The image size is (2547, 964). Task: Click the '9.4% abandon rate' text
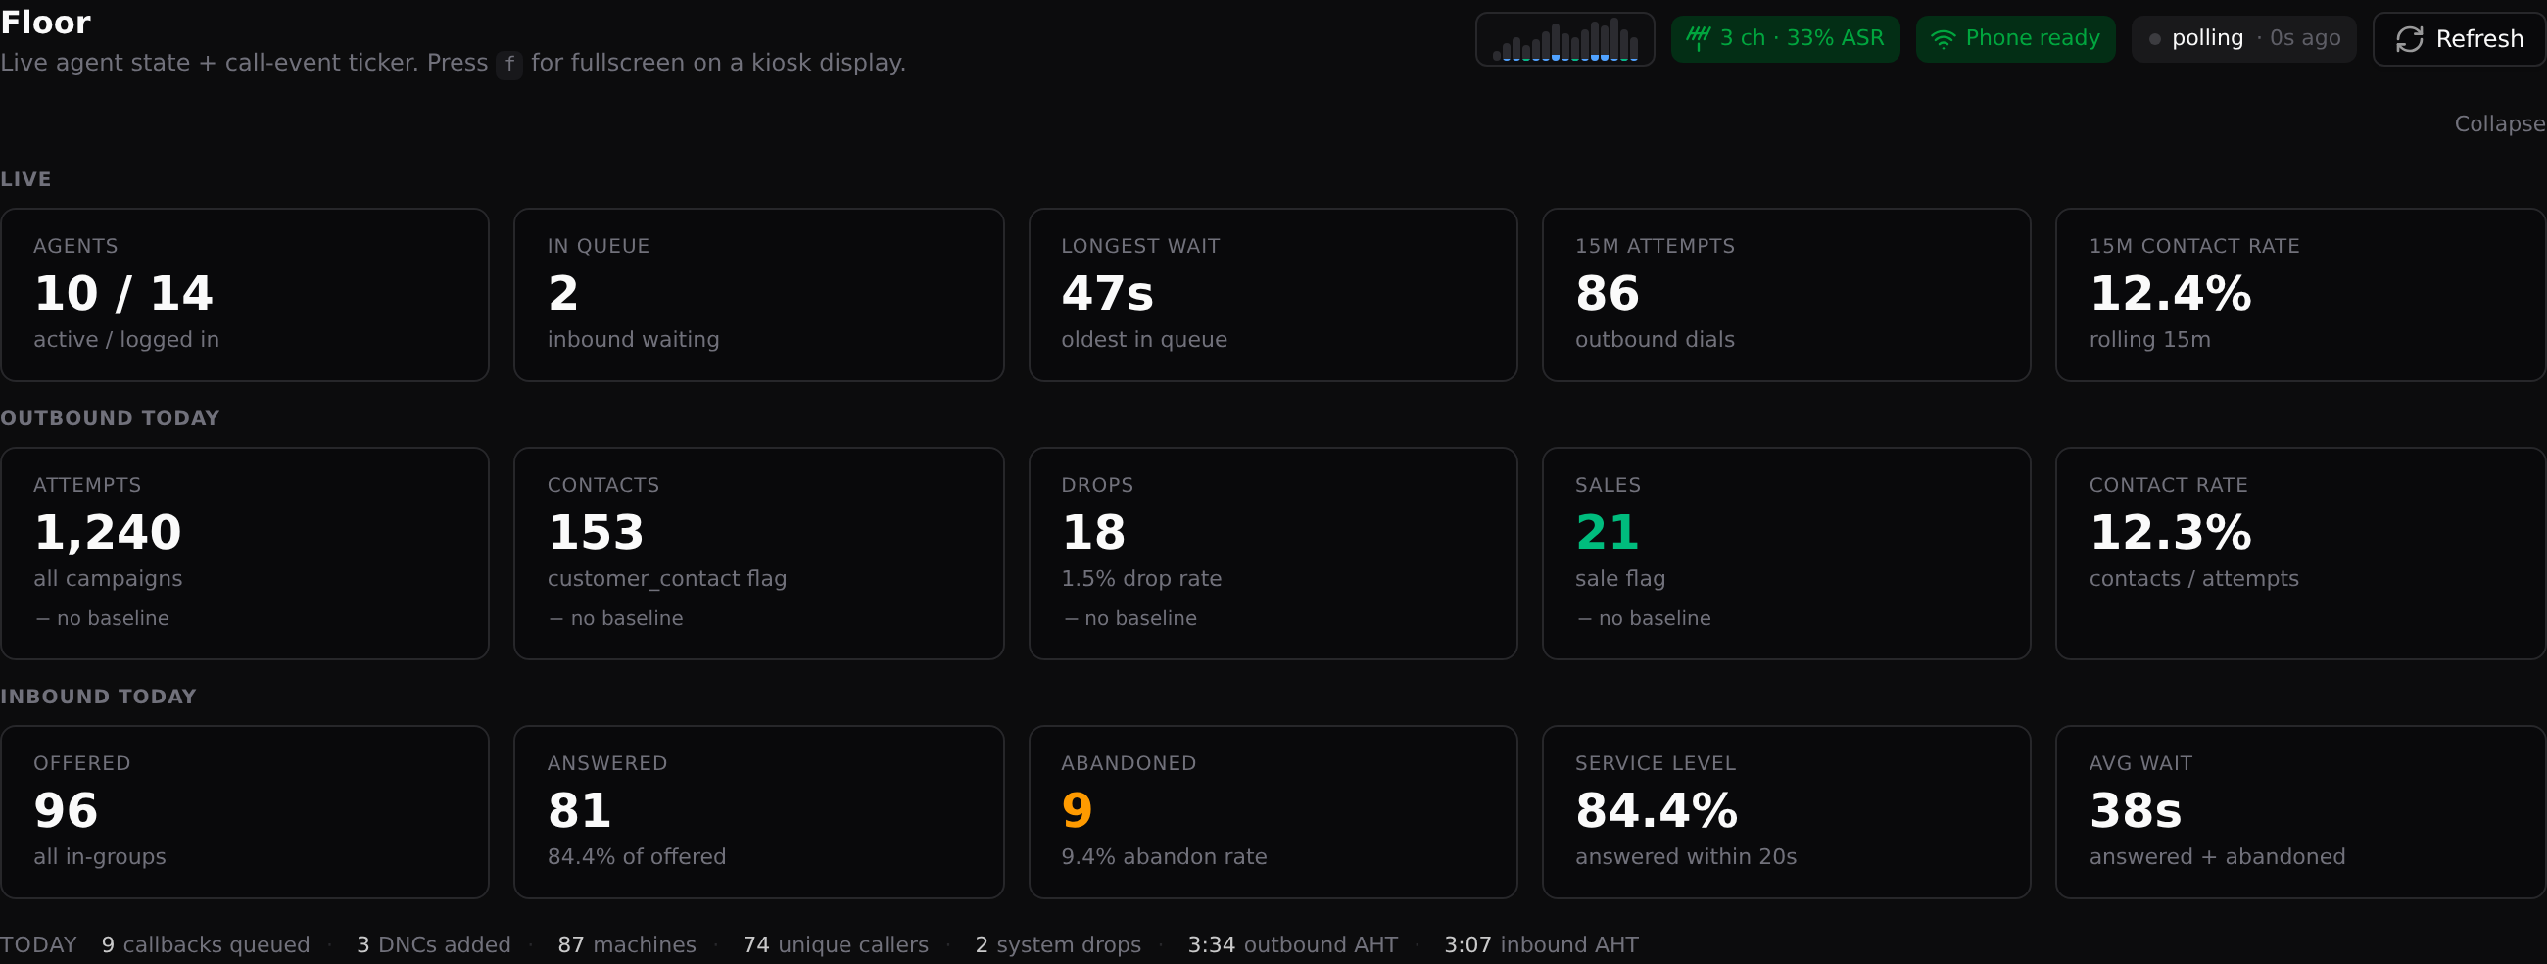click(x=1164, y=856)
